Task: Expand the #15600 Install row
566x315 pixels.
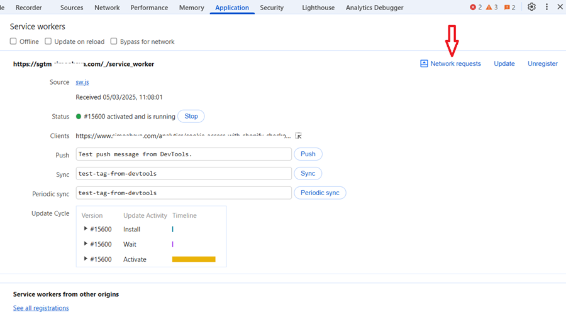Action: 86,228
